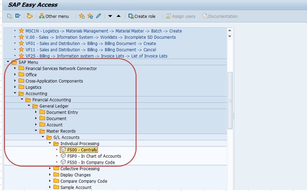307x191 pixels.
Task: Click the move favorites up arrow
Action: 119,16
